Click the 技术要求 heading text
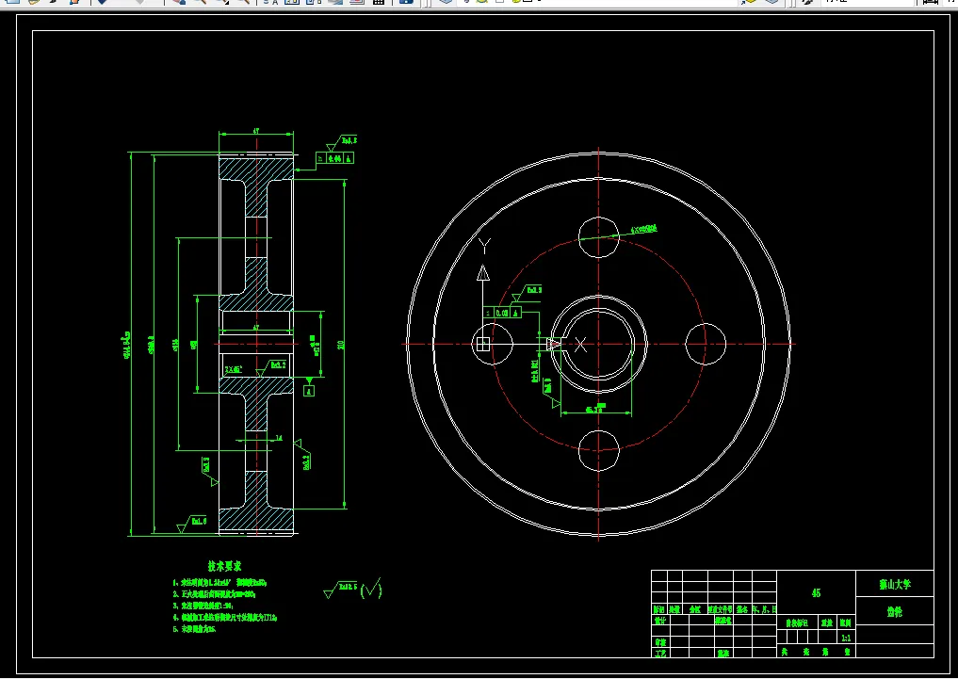Viewport: 958px width, 679px height. (x=224, y=566)
